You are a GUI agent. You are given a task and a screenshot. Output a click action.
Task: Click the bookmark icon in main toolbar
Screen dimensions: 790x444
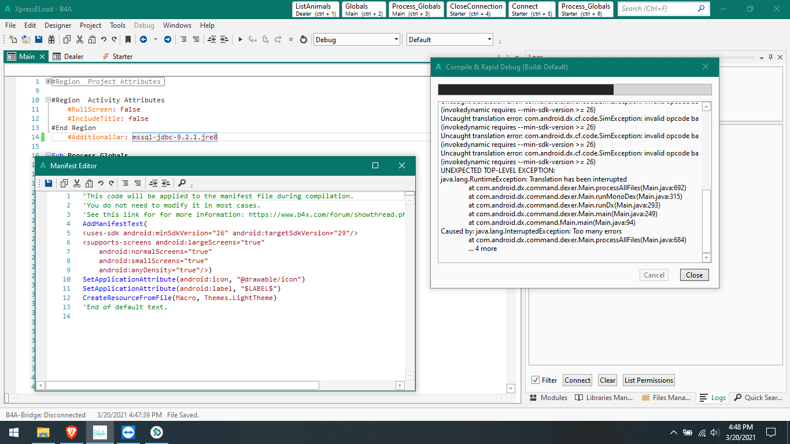128,40
